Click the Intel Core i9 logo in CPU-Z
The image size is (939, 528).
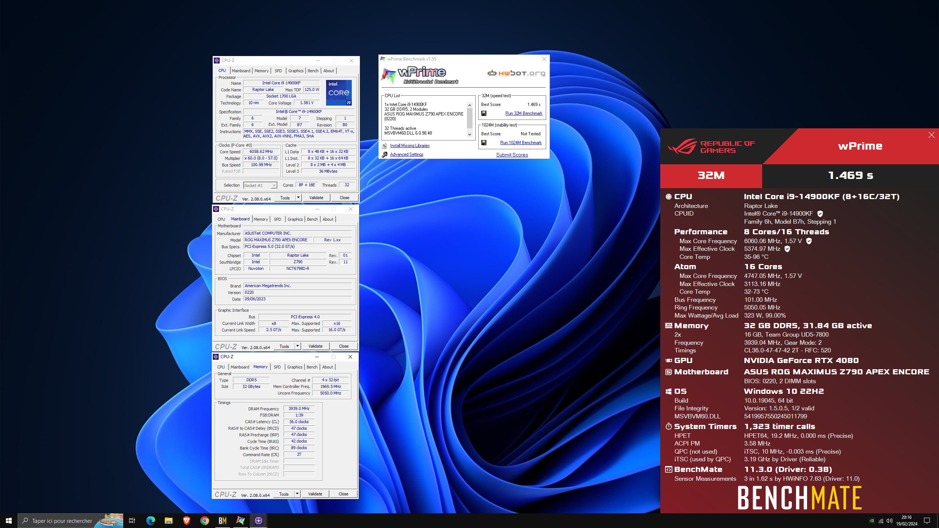[x=339, y=93]
